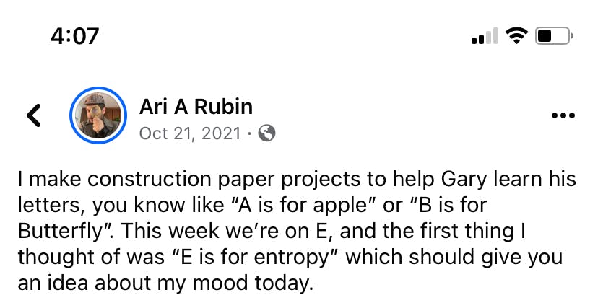Open the three-dot more options menu
The height and width of the screenshot is (308, 598).
(563, 115)
